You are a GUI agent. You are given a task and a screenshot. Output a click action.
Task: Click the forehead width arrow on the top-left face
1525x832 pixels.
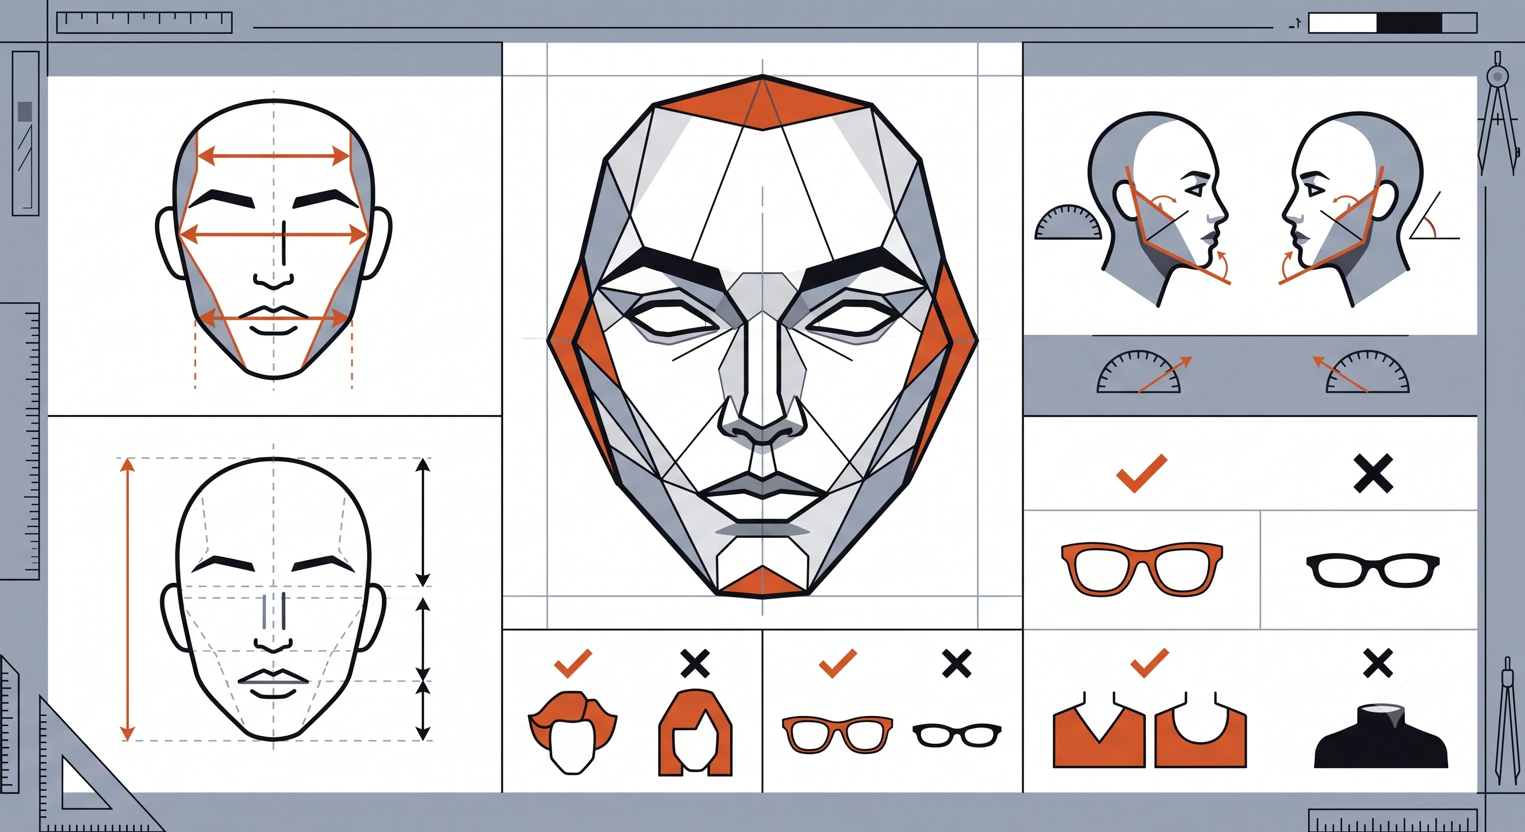coord(273,157)
